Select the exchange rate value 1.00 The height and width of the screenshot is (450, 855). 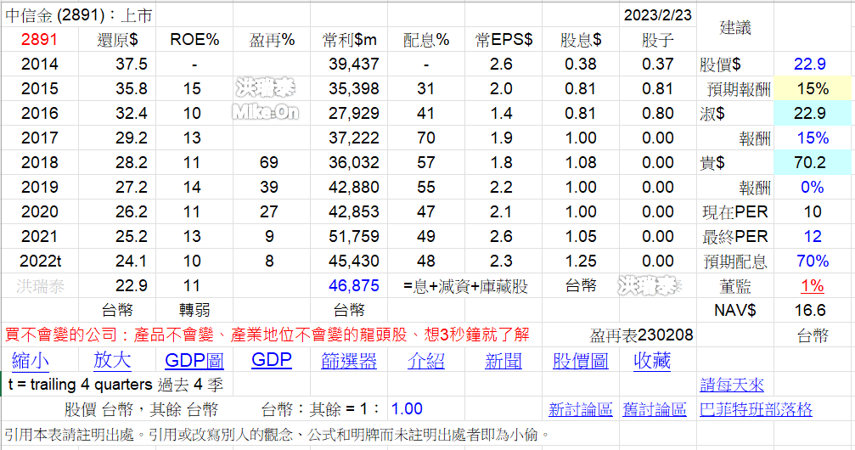[x=407, y=409]
